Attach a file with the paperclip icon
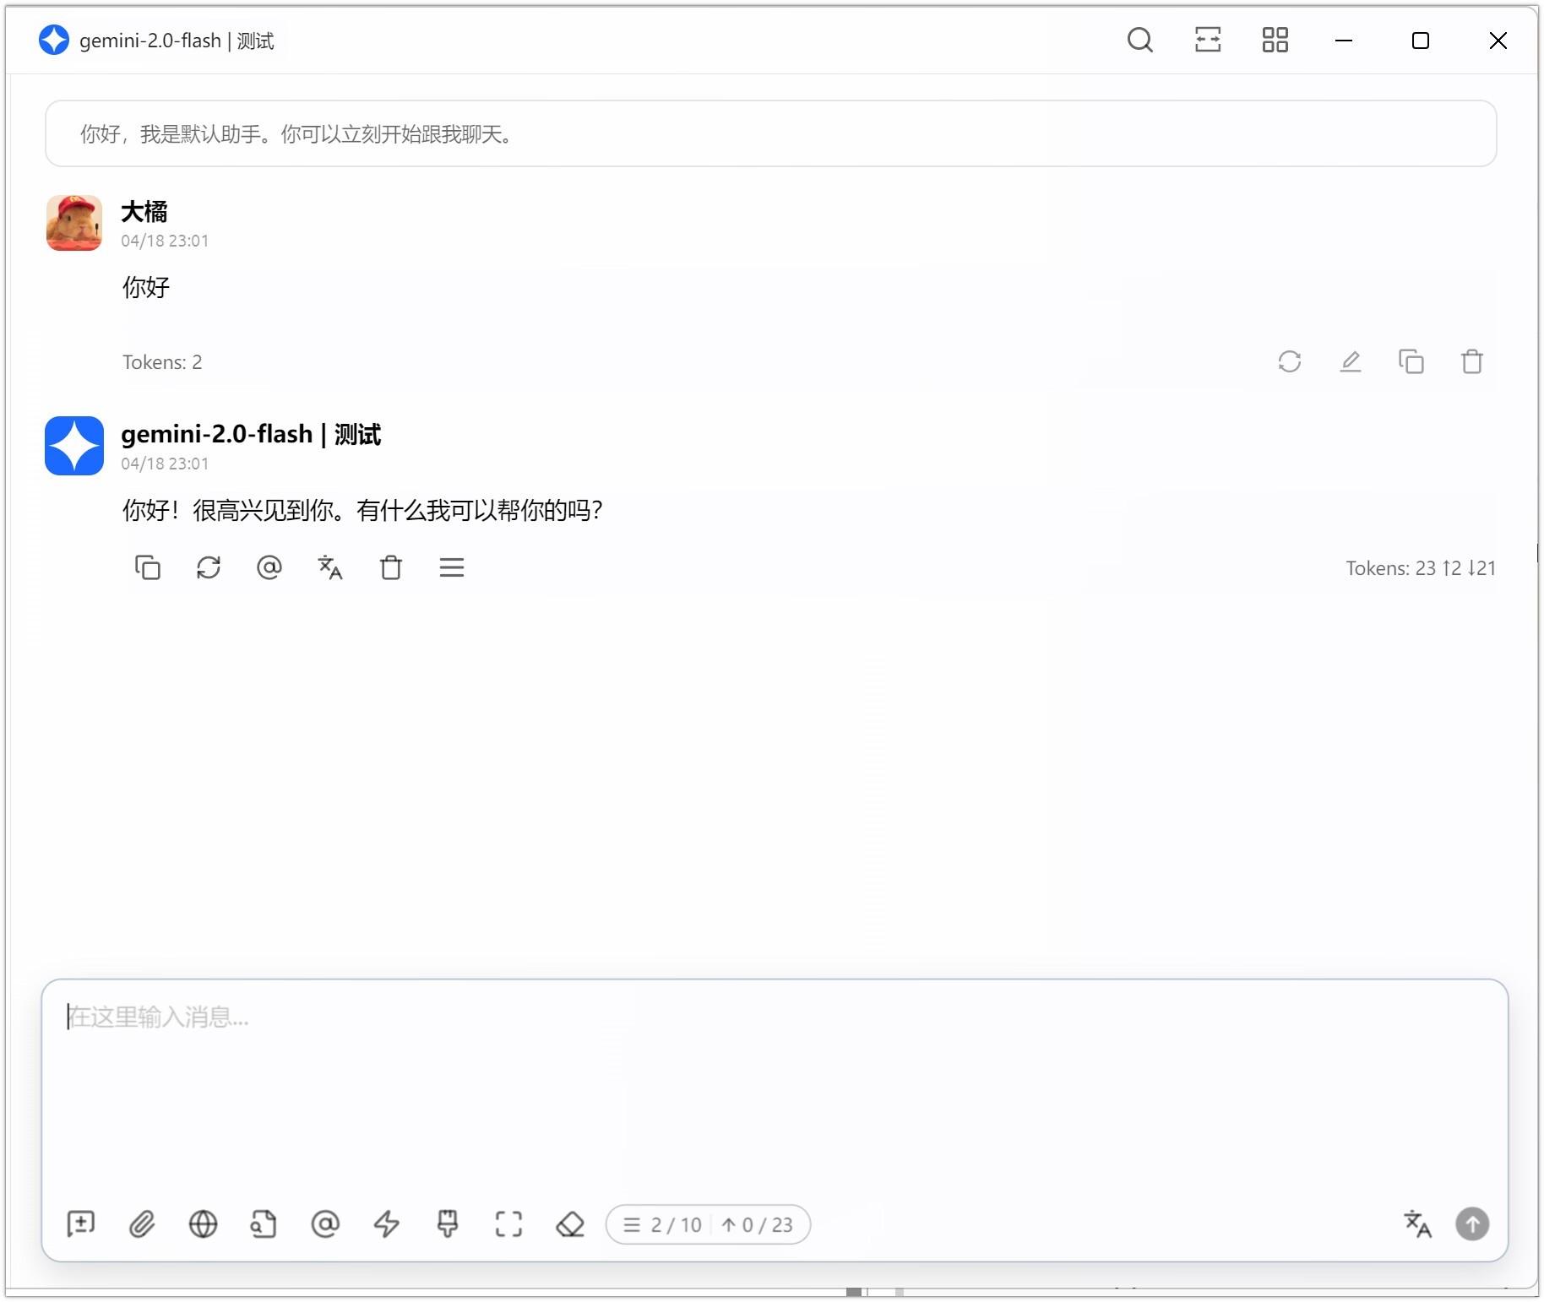The height and width of the screenshot is (1302, 1544). click(x=142, y=1223)
